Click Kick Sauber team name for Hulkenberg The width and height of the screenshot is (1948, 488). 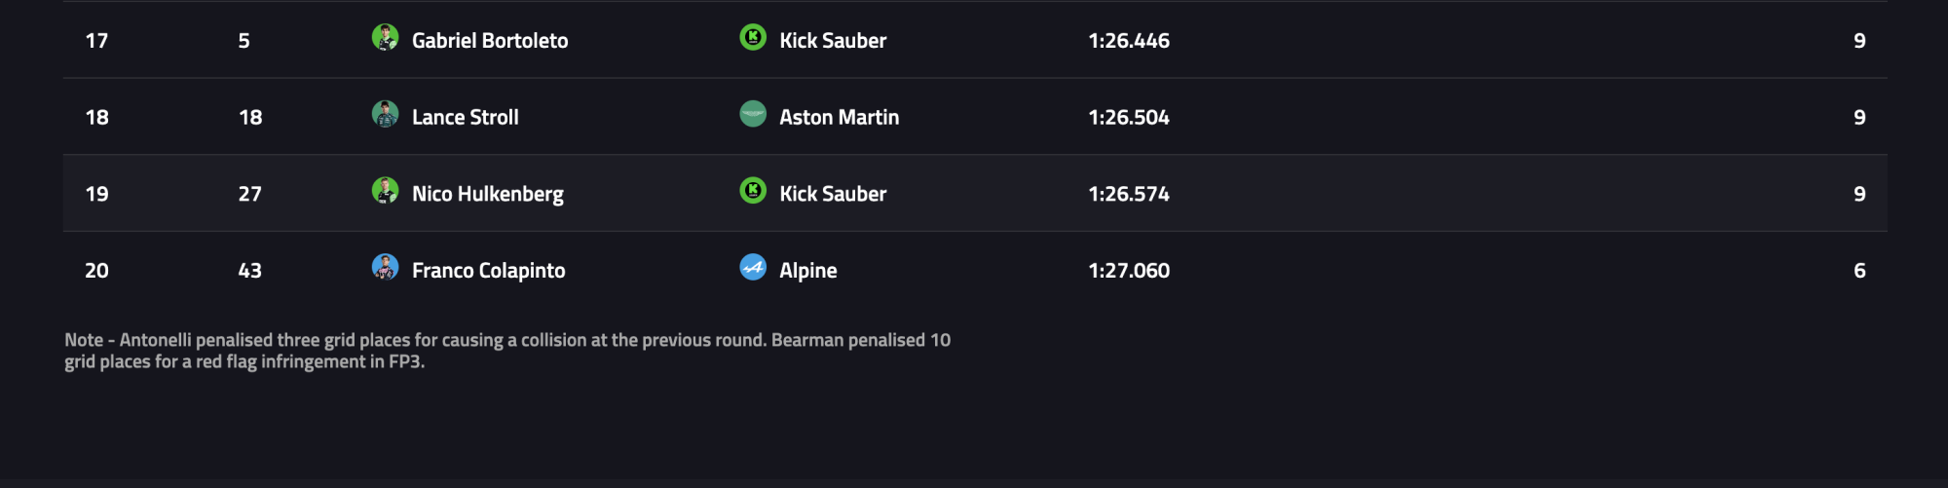tap(833, 194)
